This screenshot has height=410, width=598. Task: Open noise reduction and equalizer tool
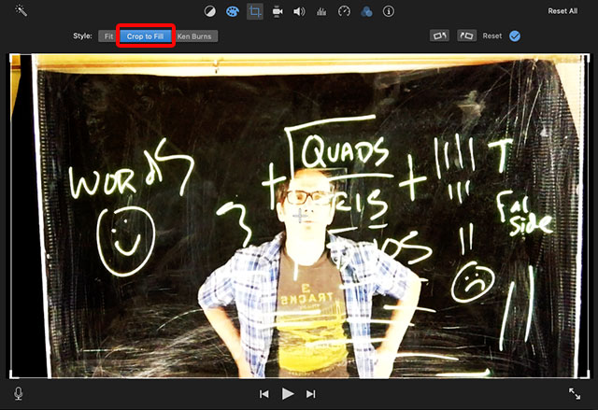click(x=322, y=11)
